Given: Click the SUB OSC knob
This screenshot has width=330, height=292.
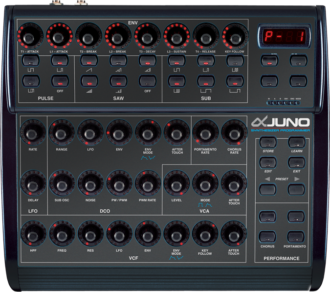Looking at the screenshot, I should pyautogui.click(x=62, y=183).
